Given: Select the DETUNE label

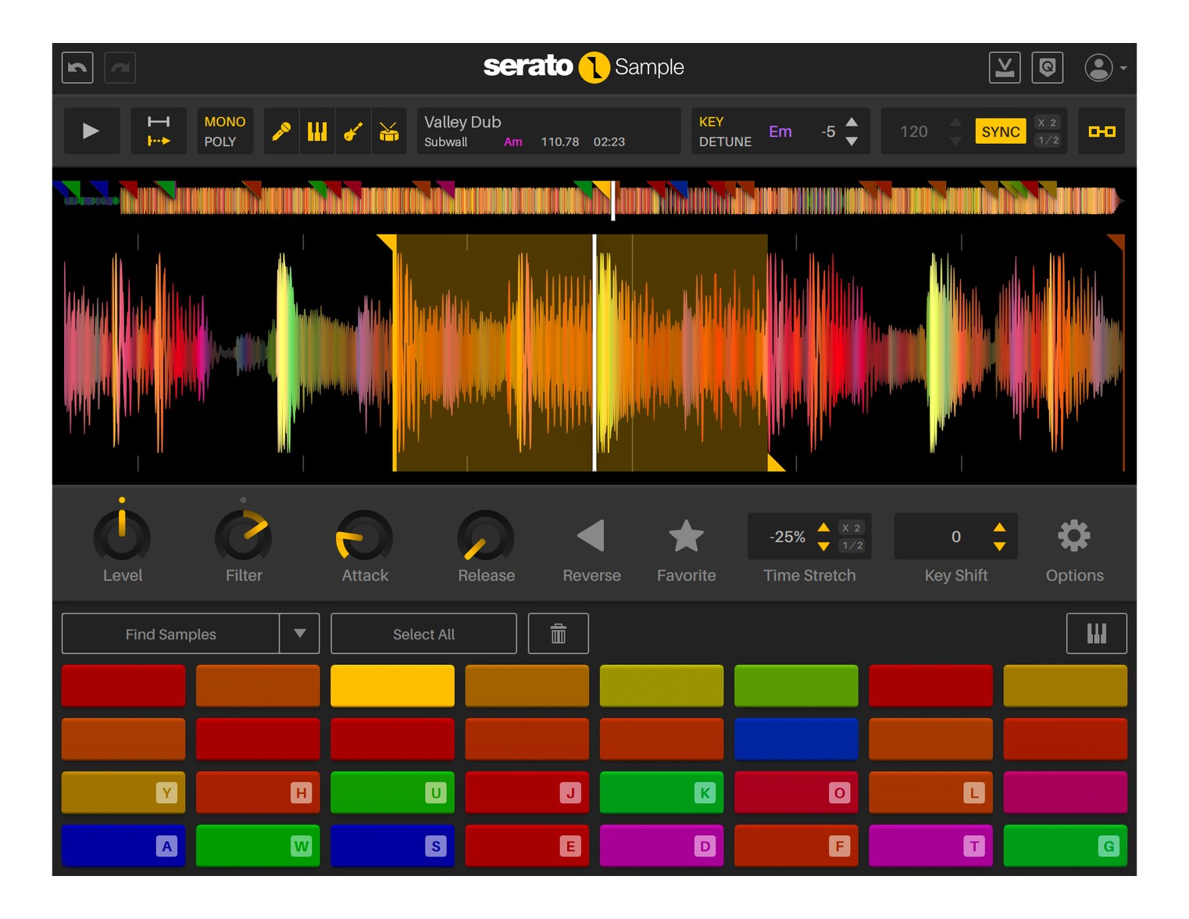Looking at the screenshot, I should click(x=726, y=141).
